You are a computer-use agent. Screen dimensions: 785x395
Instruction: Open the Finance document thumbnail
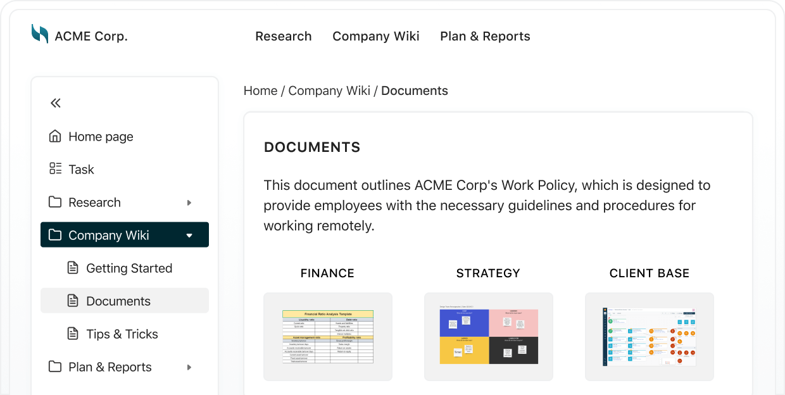pyautogui.click(x=328, y=336)
